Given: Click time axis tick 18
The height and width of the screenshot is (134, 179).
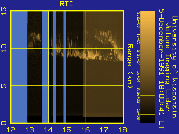Looking at the screenshot, I should tap(123, 130).
